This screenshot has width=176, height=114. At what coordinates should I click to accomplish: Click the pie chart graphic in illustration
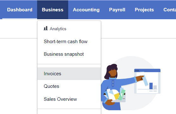click(x=114, y=94)
